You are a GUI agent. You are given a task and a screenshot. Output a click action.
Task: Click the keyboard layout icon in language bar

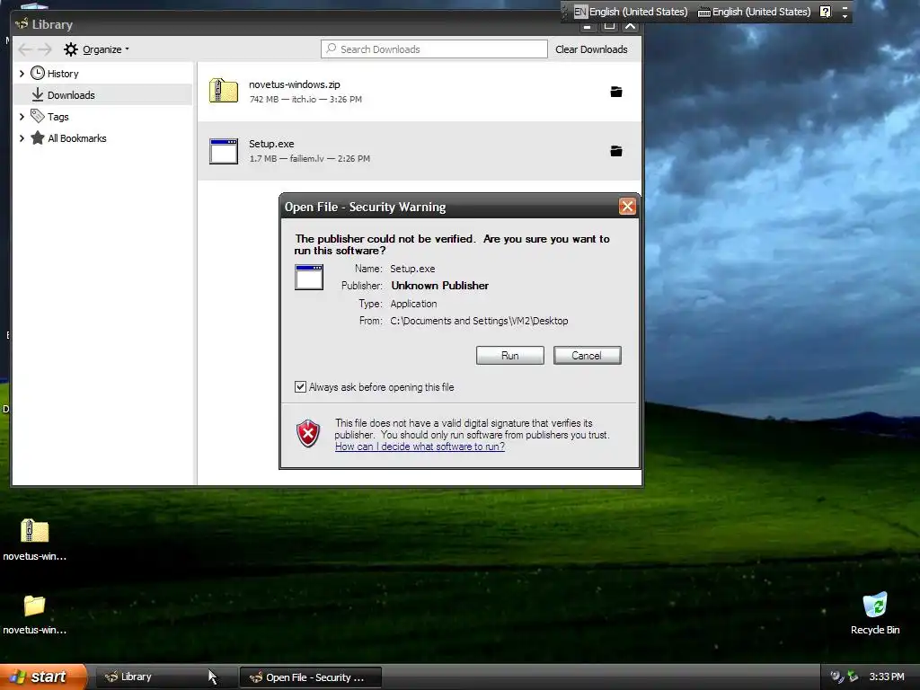pos(704,13)
